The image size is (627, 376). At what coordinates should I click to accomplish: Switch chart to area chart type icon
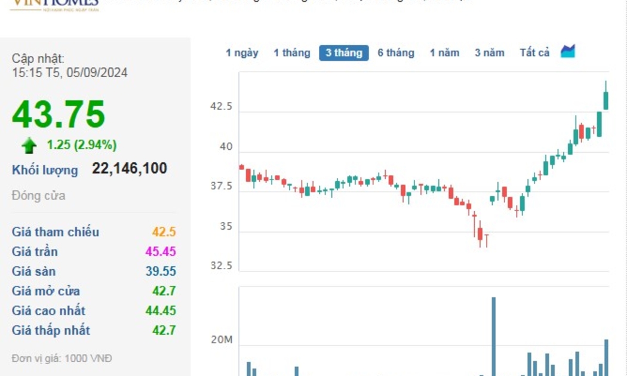point(567,52)
